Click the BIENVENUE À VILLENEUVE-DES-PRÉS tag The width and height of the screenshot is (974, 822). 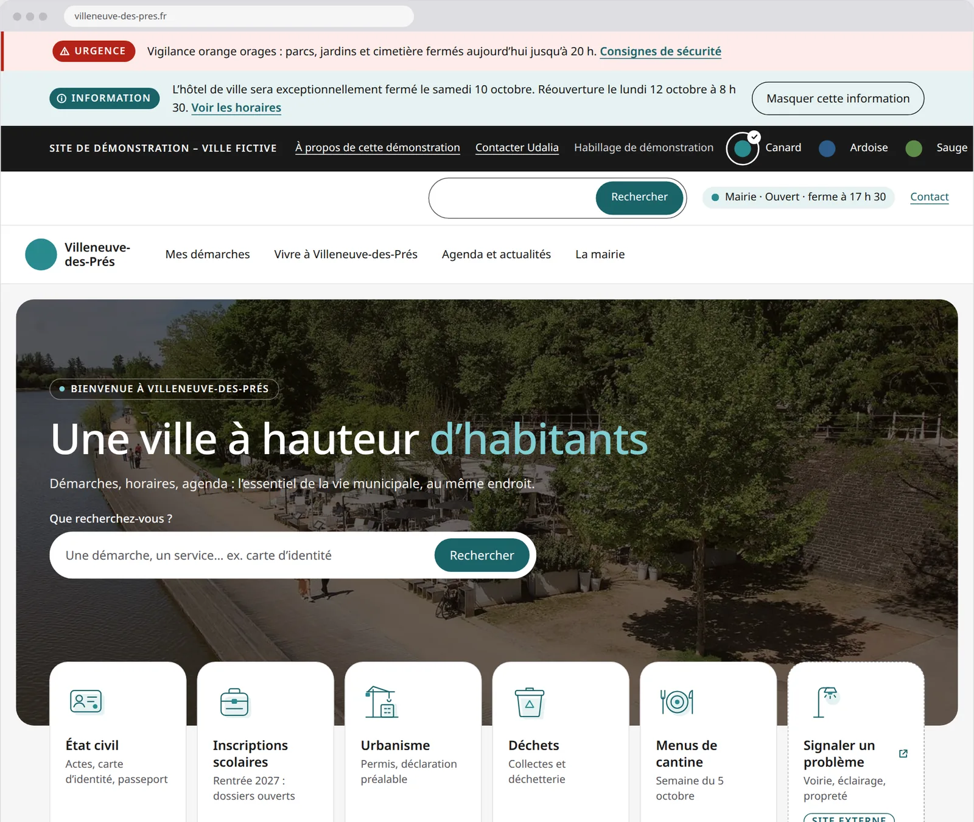[x=164, y=389]
